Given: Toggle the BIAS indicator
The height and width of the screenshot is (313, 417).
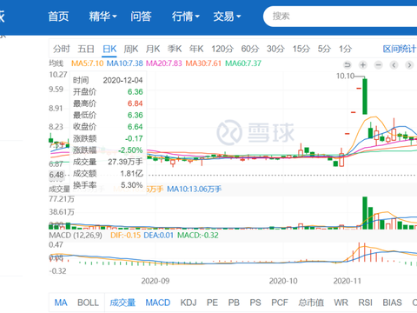Looking at the screenshot, I should pyautogui.click(x=392, y=303).
